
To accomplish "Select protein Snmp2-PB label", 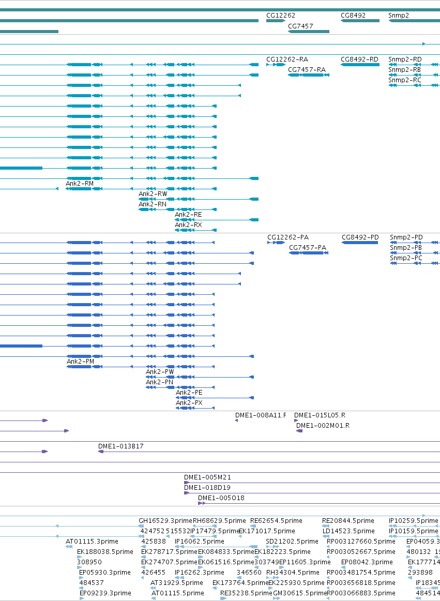I will click(x=406, y=248).
